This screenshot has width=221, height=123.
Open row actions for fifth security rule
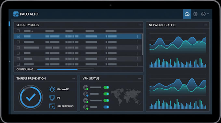pos(137,59)
